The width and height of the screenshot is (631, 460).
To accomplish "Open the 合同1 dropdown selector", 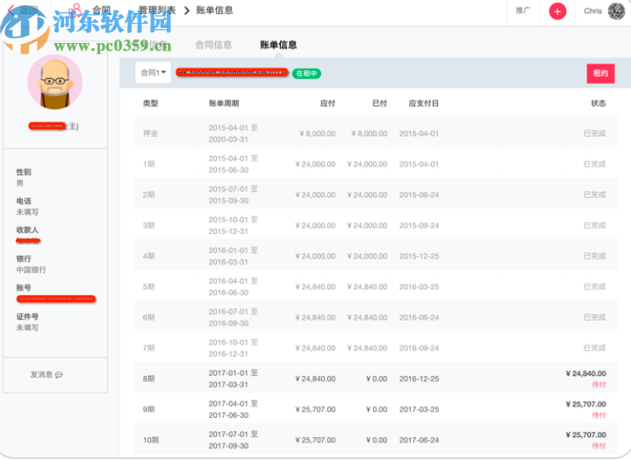I will [153, 73].
